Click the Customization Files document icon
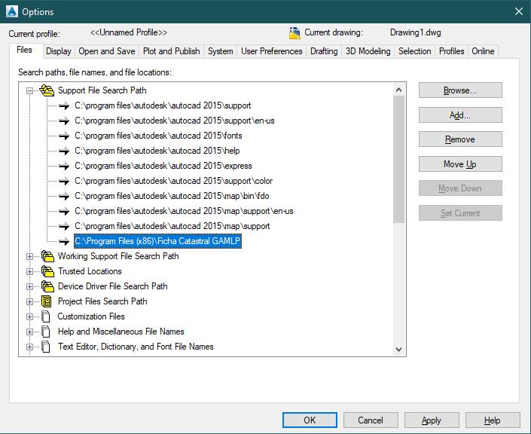 (46, 316)
